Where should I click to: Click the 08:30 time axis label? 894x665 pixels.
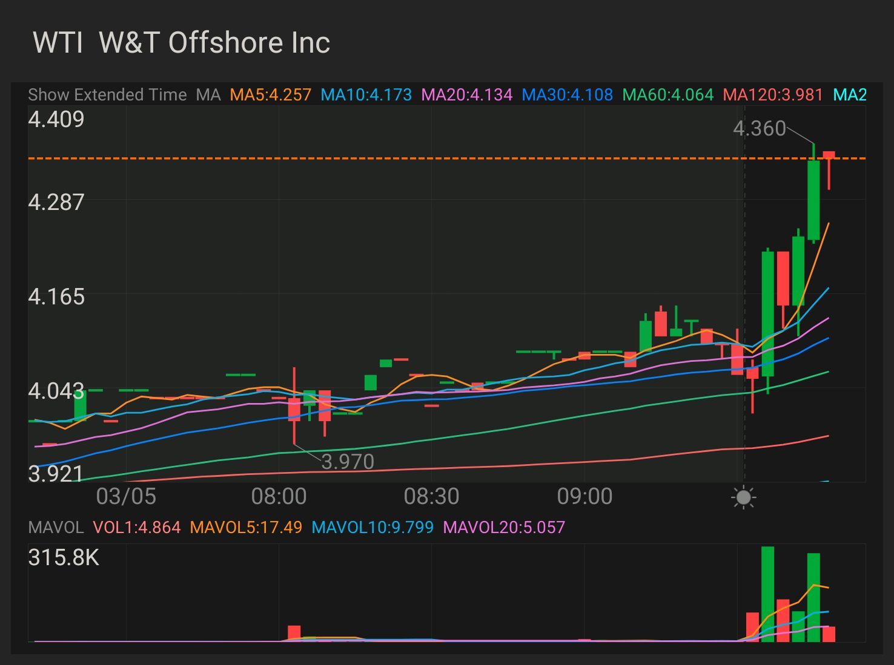[x=431, y=496]
